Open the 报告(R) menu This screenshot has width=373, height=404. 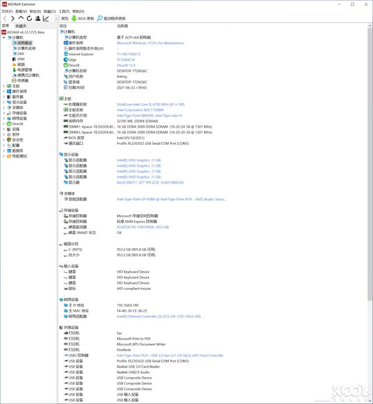tap(35, 11)
